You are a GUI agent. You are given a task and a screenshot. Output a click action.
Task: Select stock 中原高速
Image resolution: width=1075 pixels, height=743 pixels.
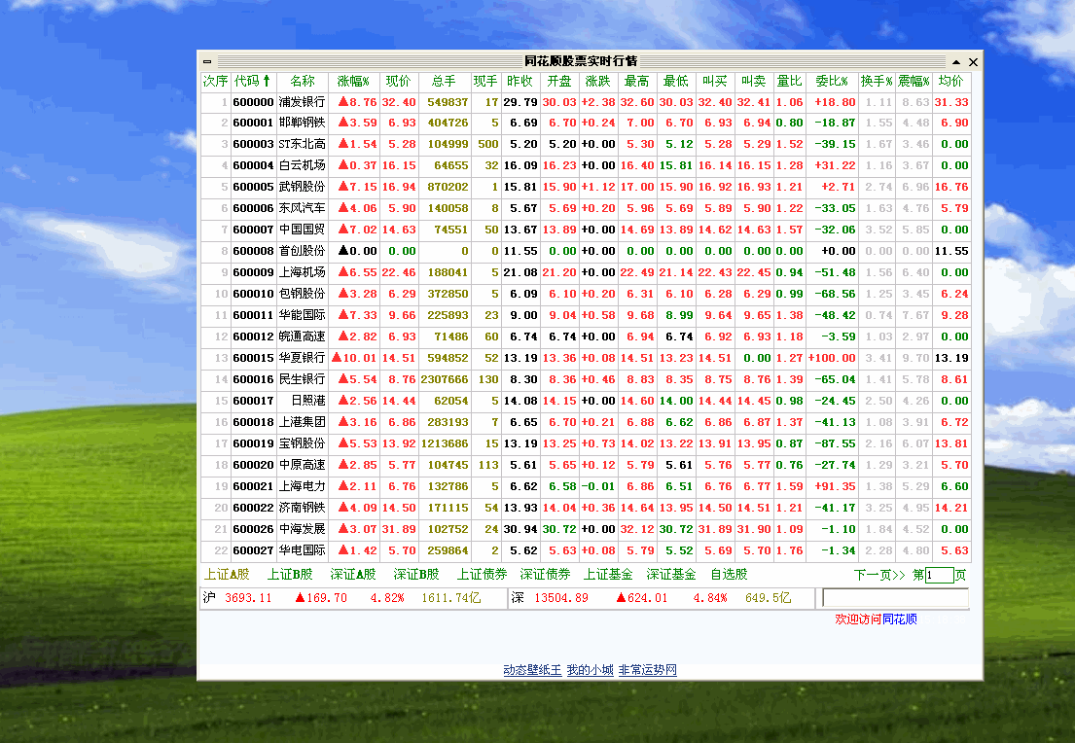[x=303, y=465]
